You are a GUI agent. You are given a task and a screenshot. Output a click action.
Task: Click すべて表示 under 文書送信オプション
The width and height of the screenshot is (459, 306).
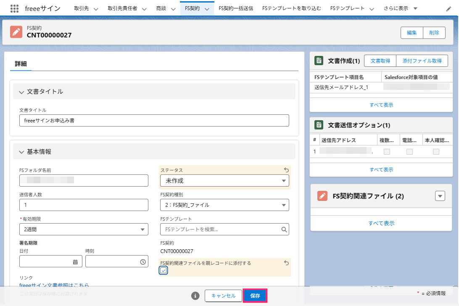(x=381, y=169)
